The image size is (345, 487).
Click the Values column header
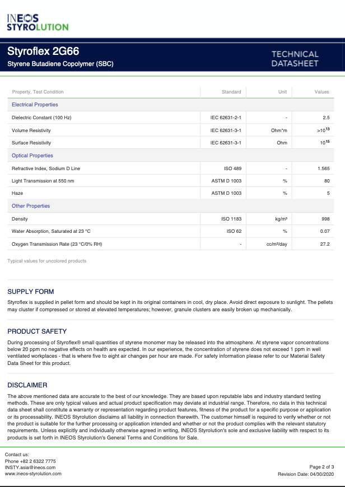pyautogui.click(x=321, y=92)
